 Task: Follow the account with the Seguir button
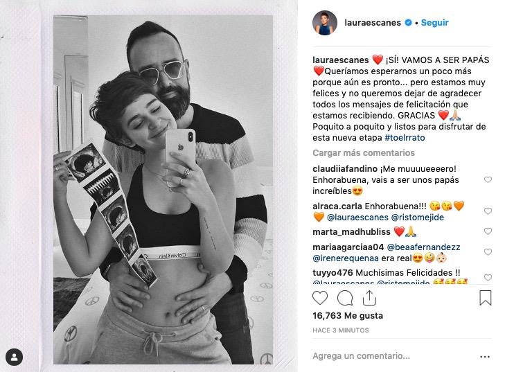point(434,23)
